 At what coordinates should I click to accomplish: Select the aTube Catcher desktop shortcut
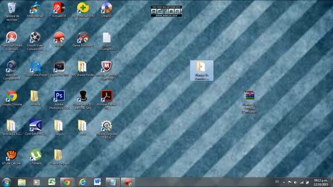(11, 157)
